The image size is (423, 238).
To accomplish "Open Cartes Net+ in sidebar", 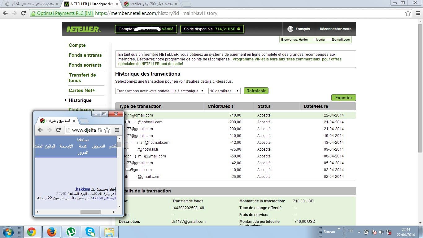I will (82, 90).
